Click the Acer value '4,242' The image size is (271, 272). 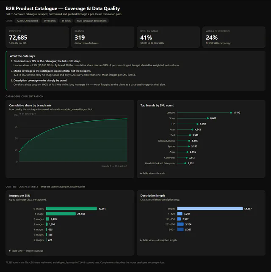[x=198, y=130]
